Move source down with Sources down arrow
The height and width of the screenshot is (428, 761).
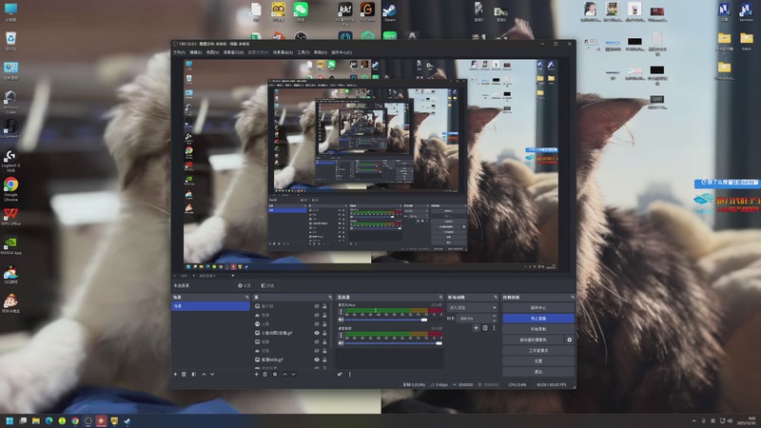pyautogui.click(x=293, y=374)
